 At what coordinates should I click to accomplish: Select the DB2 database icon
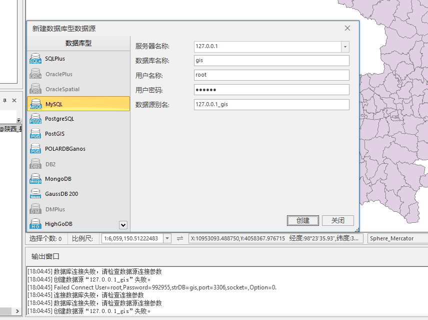(35, 164)
